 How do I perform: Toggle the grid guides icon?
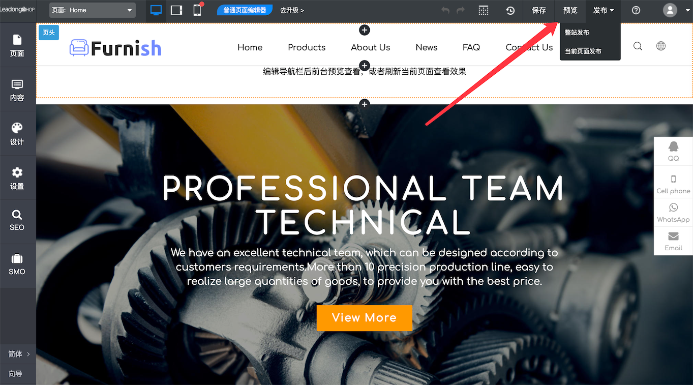click(484, 11)
